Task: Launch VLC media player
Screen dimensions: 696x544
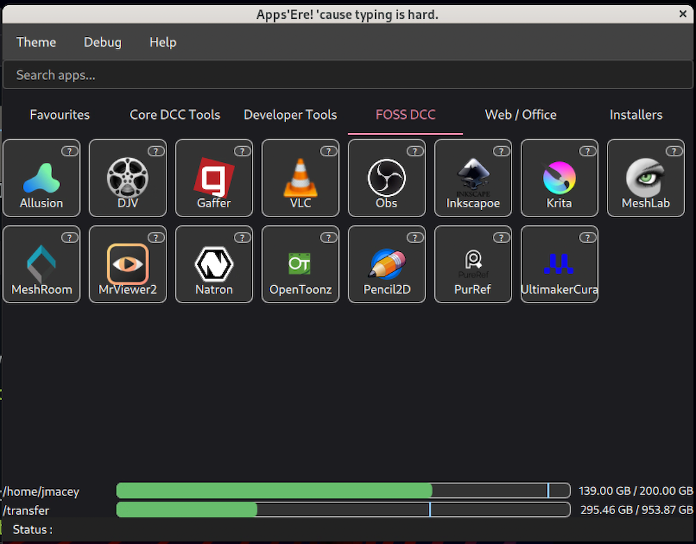Action: 300,179
